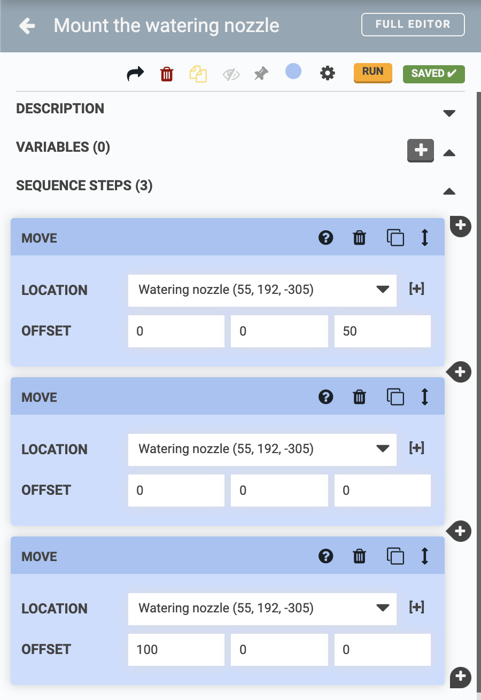Click the red trash delete sequence icon
Screen dimensions: 481x700
(x=167, y=74)
